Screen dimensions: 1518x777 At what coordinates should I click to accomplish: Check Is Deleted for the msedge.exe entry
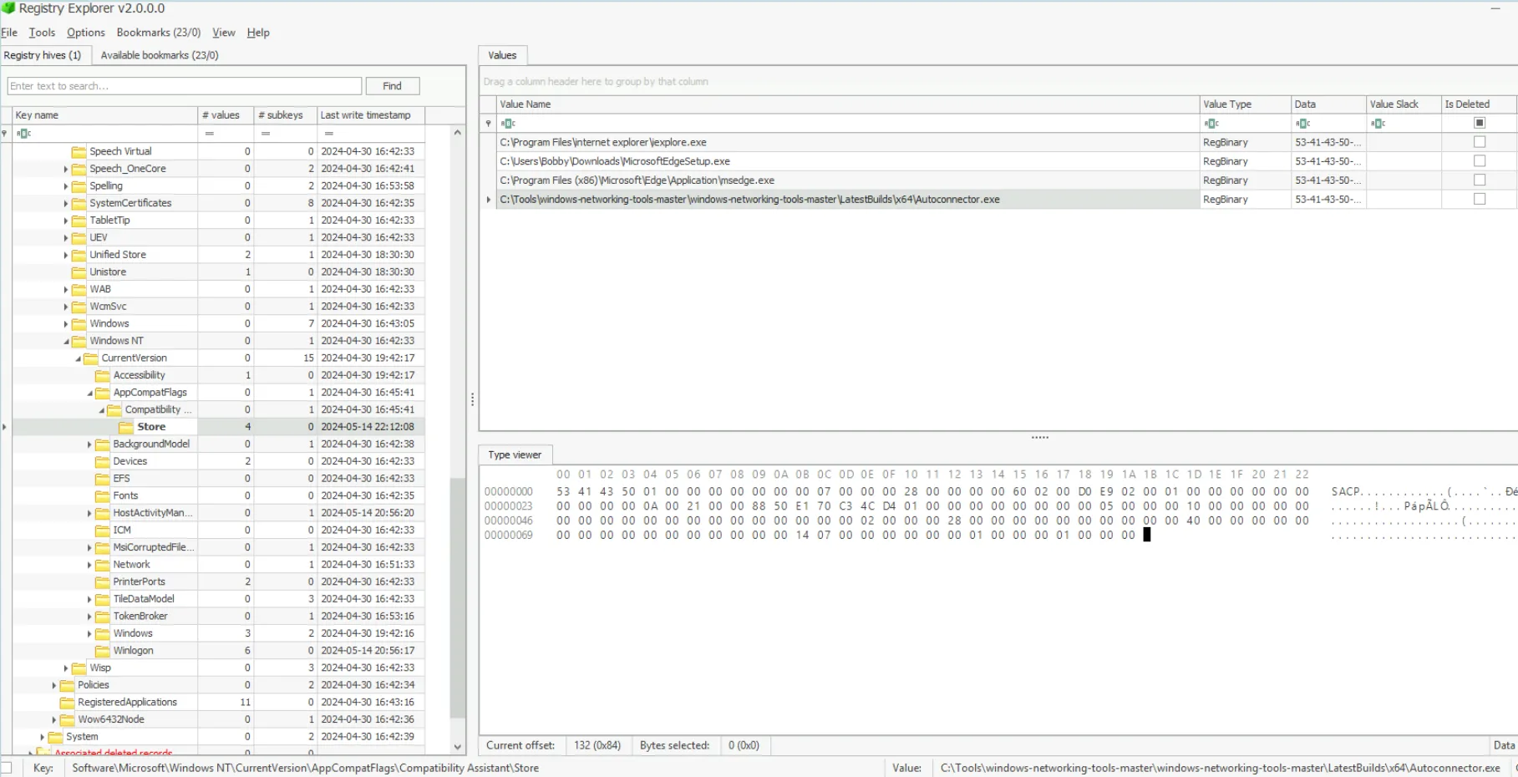pyautogui.click(x=1480, y=180)
